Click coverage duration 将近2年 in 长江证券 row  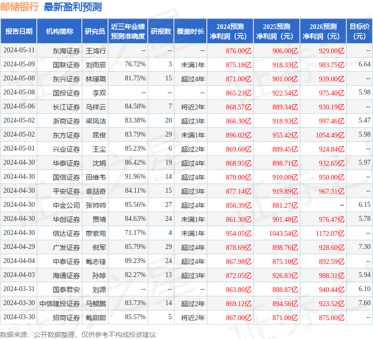193,107
